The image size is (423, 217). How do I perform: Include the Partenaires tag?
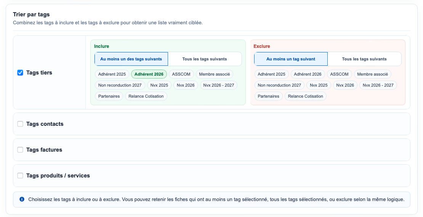pyautogui.click(x=109, y=96)
